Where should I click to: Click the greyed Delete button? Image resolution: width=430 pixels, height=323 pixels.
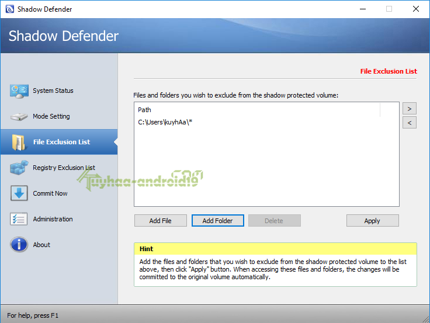tap(274, 221)
